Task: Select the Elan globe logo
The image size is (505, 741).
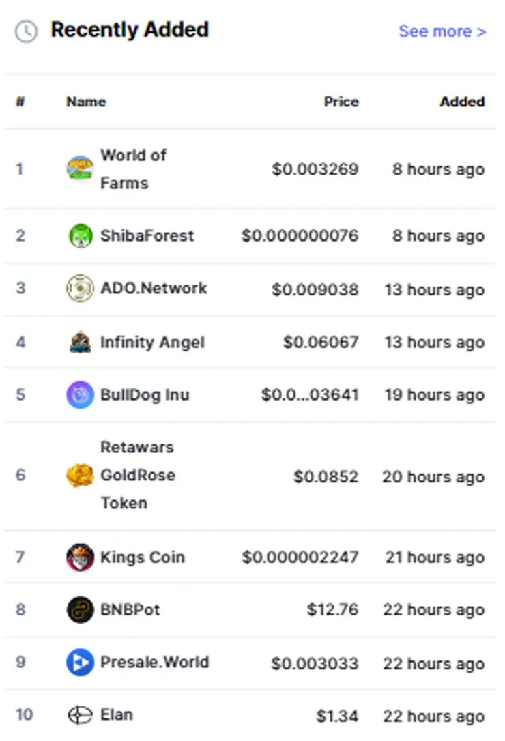Action: coord(80,715)
